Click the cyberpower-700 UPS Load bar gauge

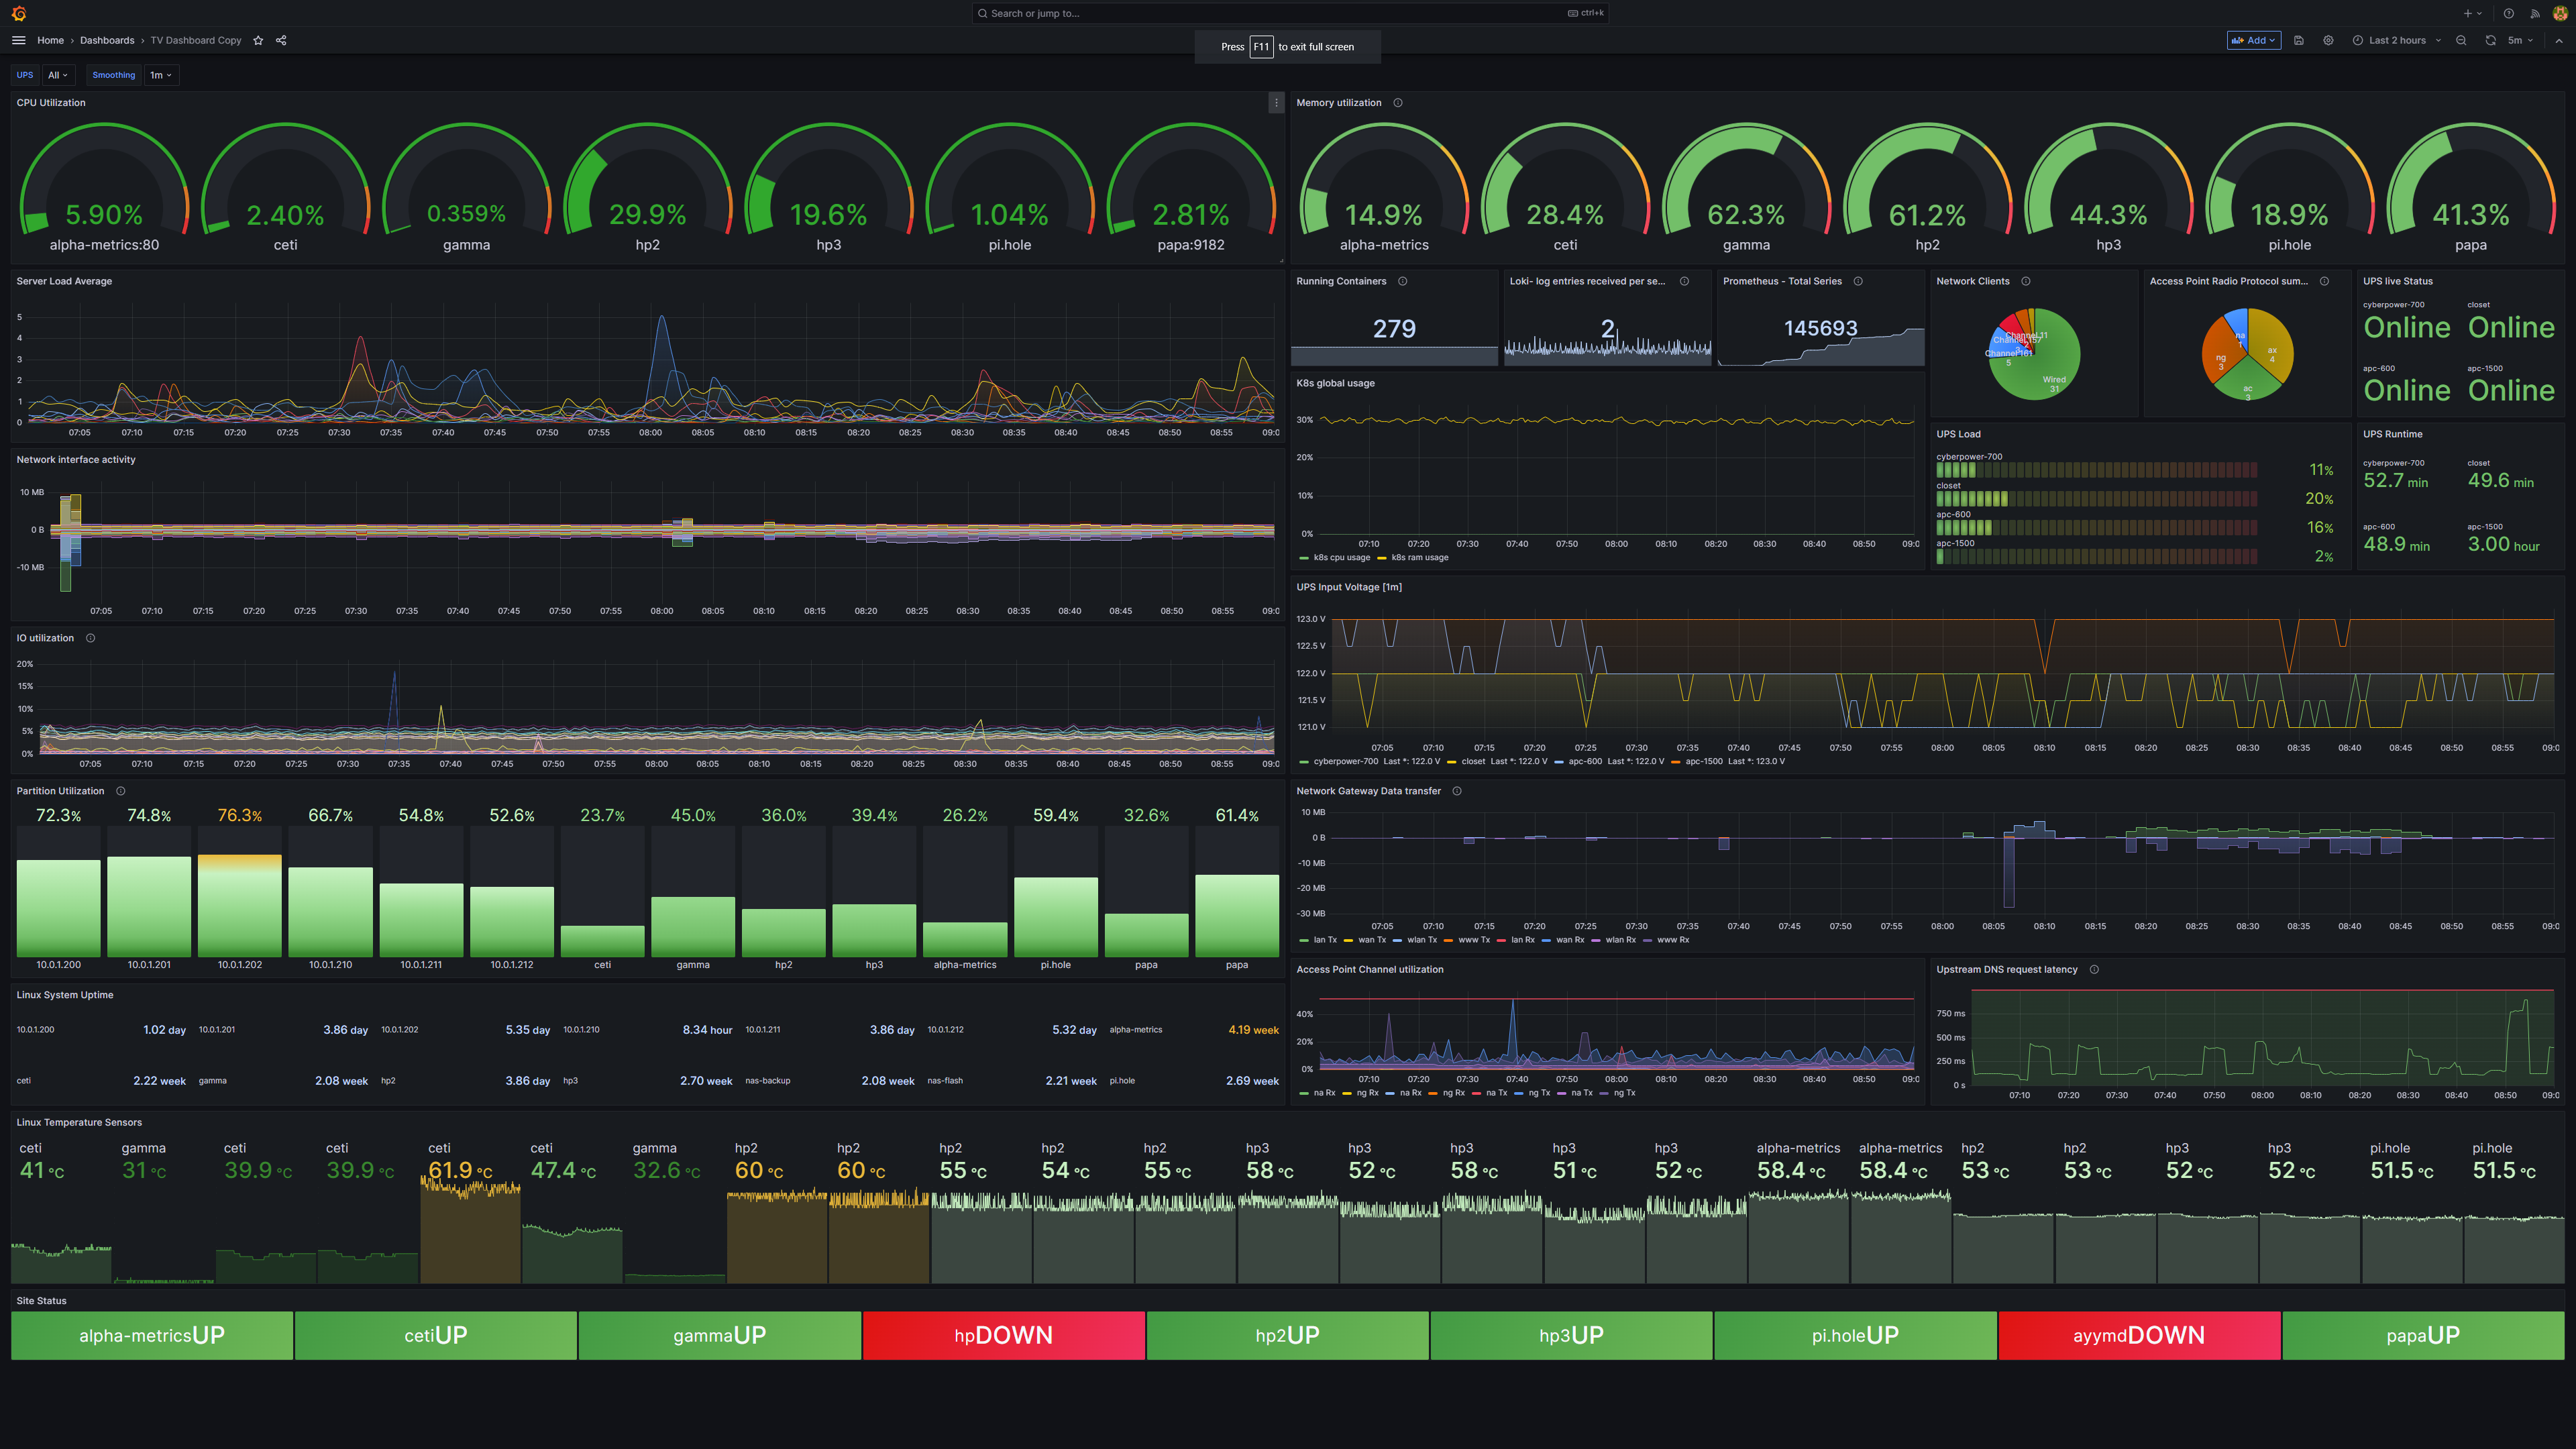pos(2096,470)
